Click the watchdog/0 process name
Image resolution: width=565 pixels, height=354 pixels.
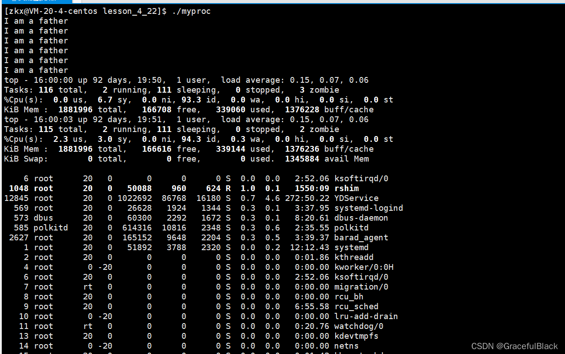pos(359,326)
